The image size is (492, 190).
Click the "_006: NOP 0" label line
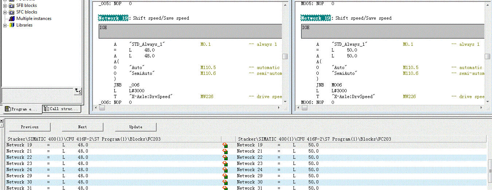[x=115, y=102]
